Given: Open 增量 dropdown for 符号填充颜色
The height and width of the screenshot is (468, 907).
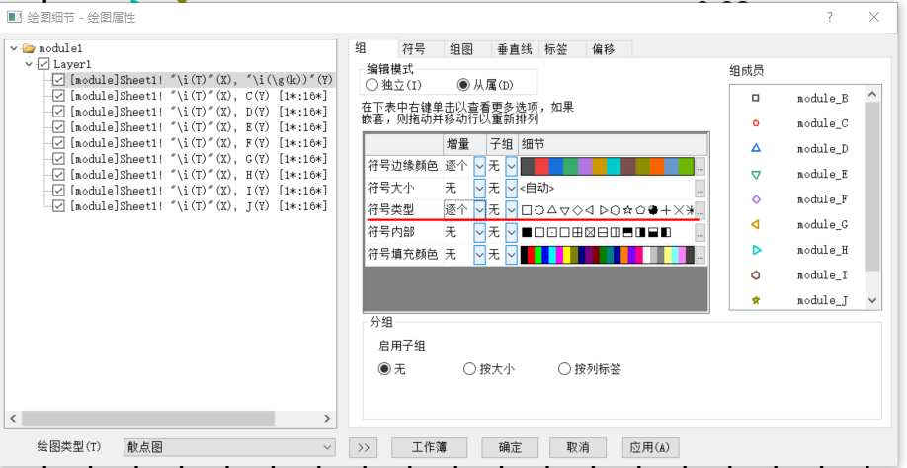Looking at the screenshot, I should pos(479,254).
